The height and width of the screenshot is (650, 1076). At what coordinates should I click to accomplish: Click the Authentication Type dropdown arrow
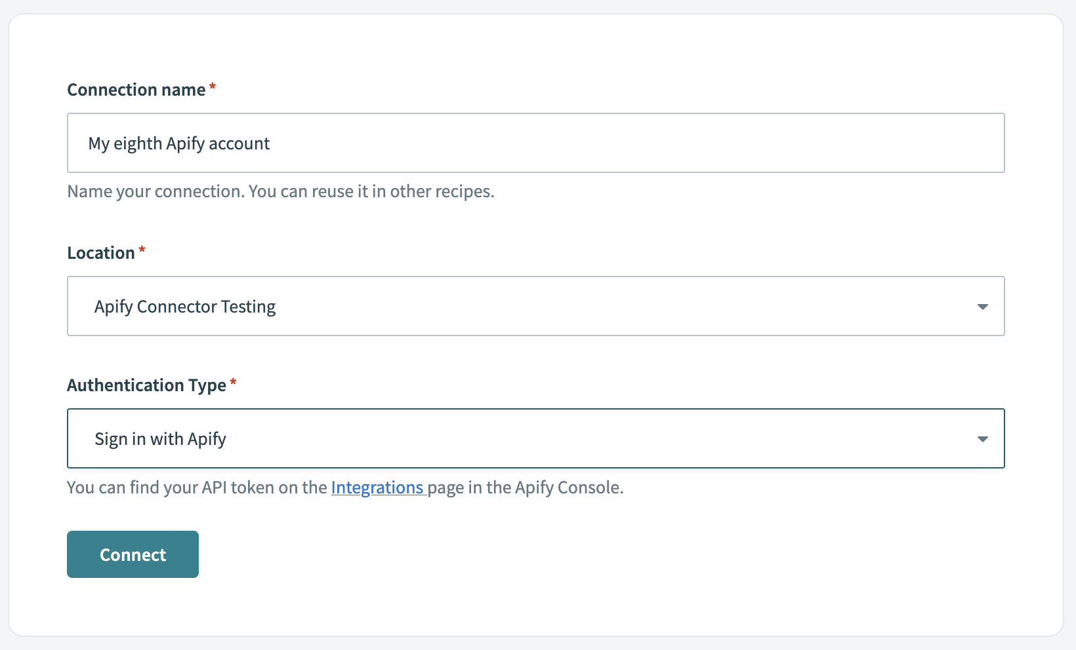coord(982,438)
